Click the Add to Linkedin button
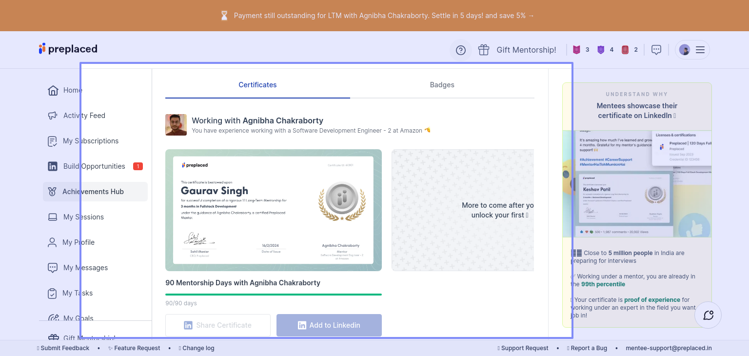The height and width of the screenshot is (356, 749). coord(329,325)
